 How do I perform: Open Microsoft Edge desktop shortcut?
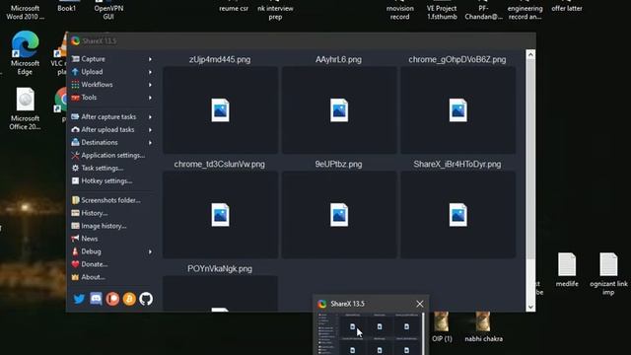(x=25, y=53)
